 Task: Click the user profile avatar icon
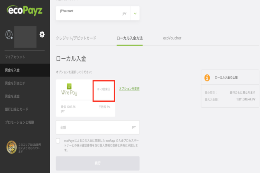click(x=9, y=35)
